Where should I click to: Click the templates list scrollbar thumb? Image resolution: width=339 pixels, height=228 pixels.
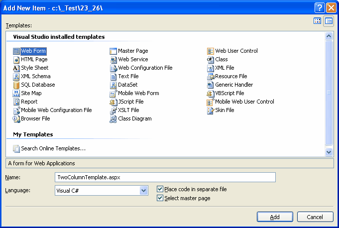(329, 93)
